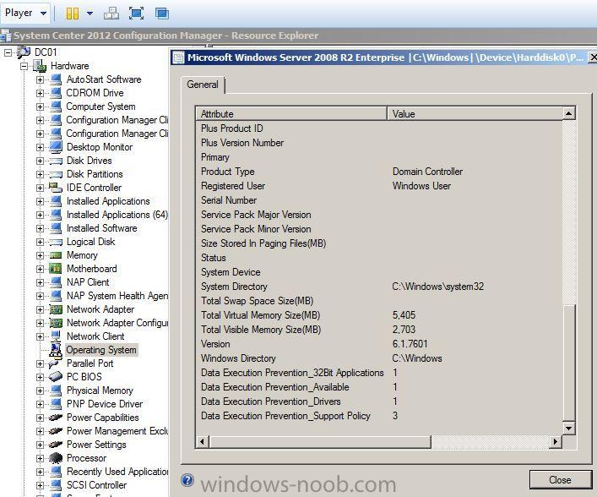Click the horizontal scrollbar left arrow
Screen dimensions: 597x497
point(202,442)
